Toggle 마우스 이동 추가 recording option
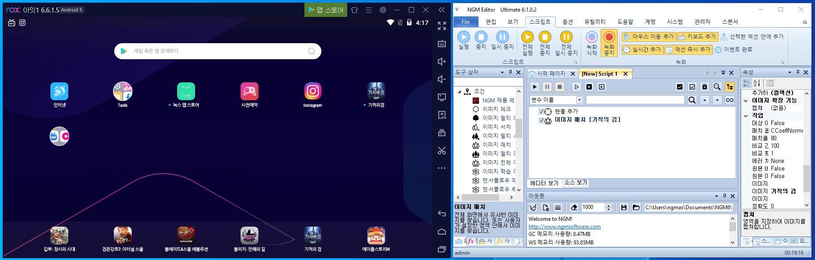This screenshot has width=815, height=260. click(649, 37)
